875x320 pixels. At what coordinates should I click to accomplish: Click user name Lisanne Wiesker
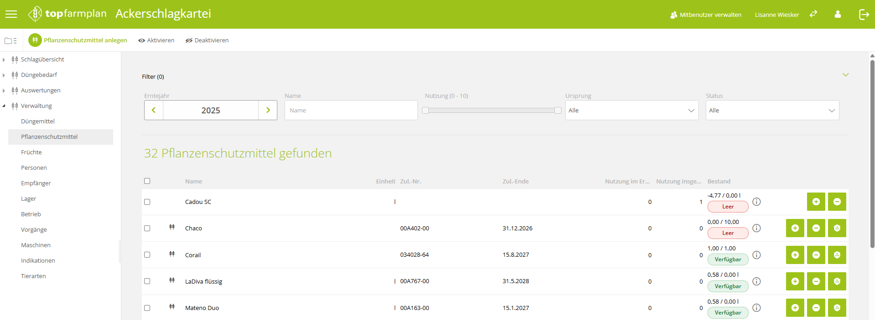tap(777, 15)
